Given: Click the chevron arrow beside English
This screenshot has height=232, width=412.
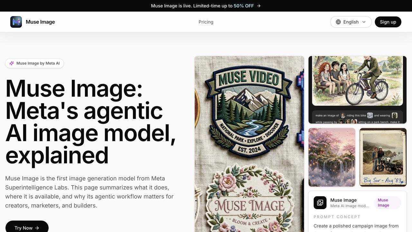Looking at the screenshot, I should pyautogui.click(x=364, y=22).
